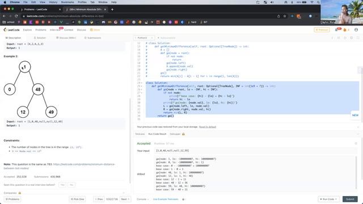The image size is (363, 204).
Task: Click Use Example Testcases link
Action: pyautogui.click(x=166, y=199)
